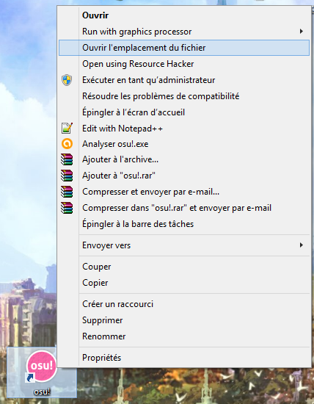Click the Notepad++ icon in the menu

[67, 128]
